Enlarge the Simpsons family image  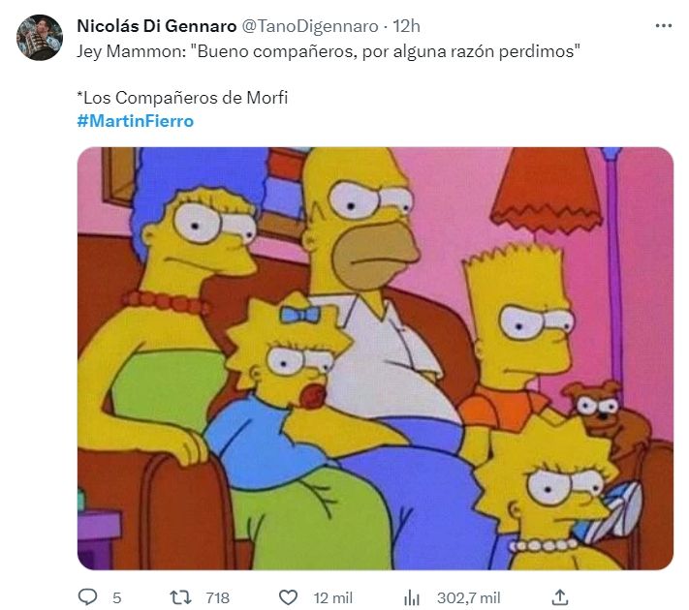[375, 358]
